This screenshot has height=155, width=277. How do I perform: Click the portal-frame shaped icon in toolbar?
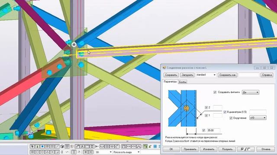coord(124,146)
